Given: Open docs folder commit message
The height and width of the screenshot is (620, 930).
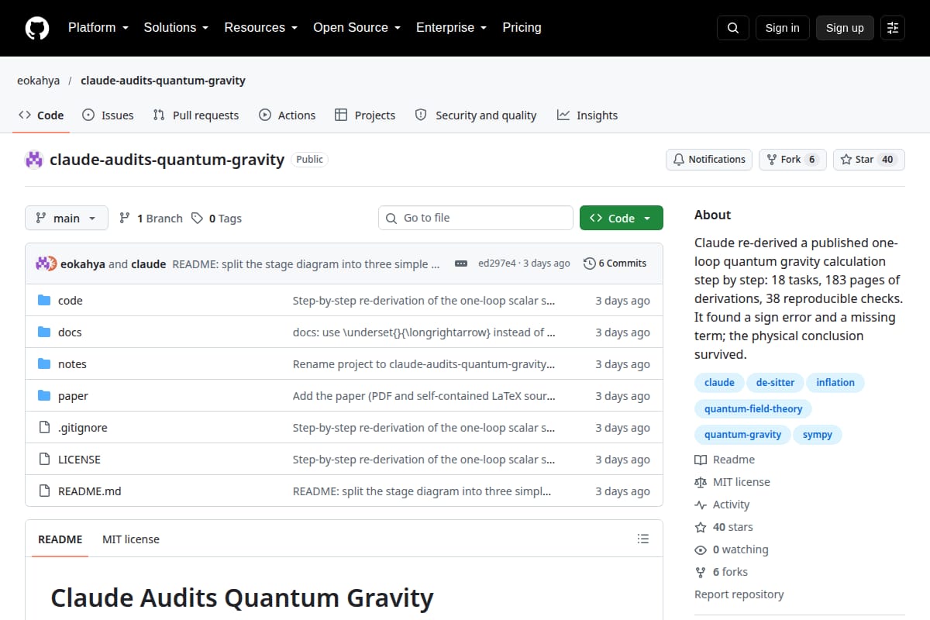Looking at the screenshot, I should (x=424, y=332).
